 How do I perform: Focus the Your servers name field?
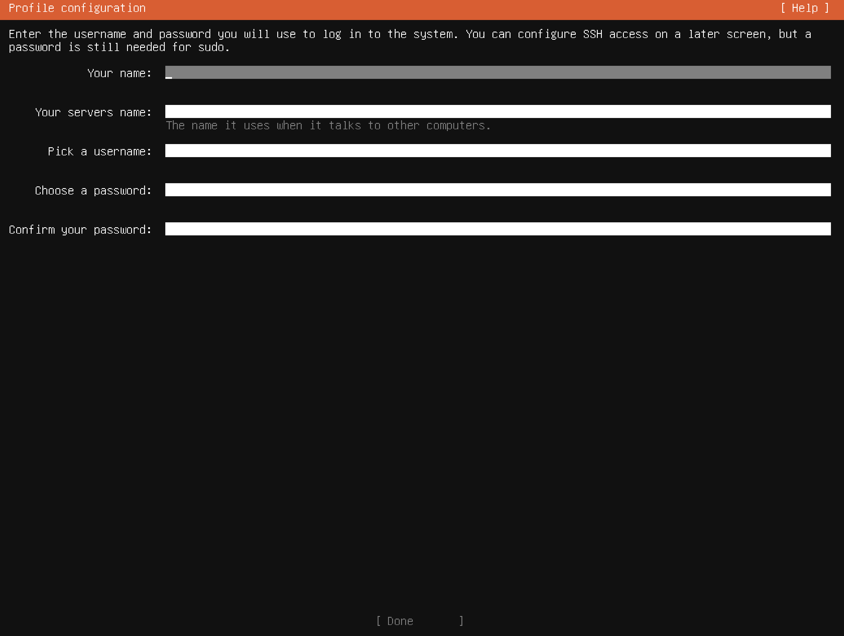(497, 112)
